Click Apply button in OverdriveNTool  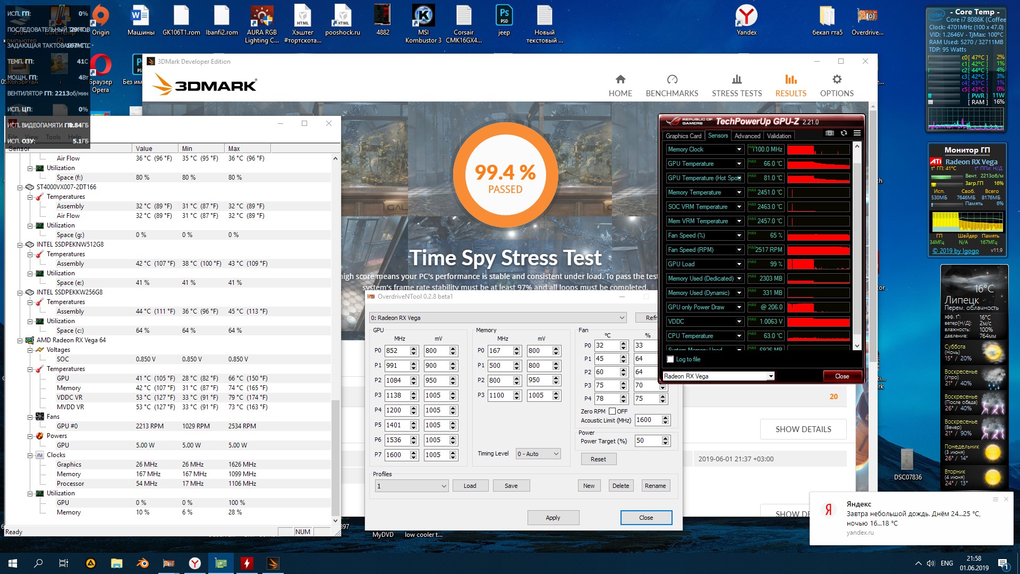552,518
